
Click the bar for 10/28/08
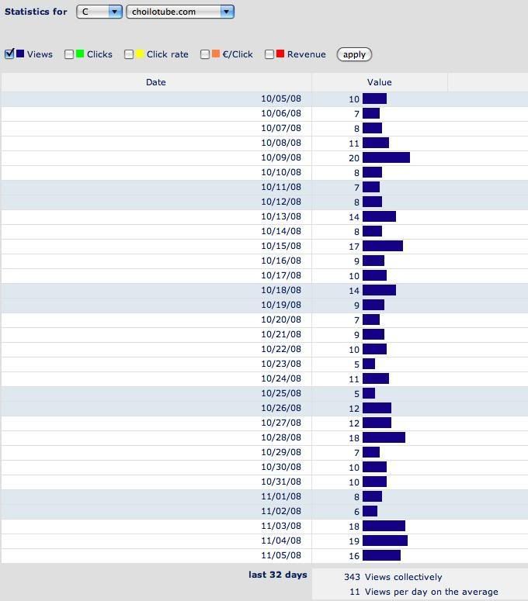tap(384, 437)
